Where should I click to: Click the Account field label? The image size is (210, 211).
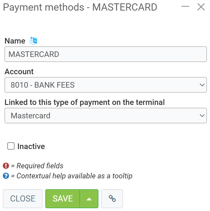coord(19,72)
